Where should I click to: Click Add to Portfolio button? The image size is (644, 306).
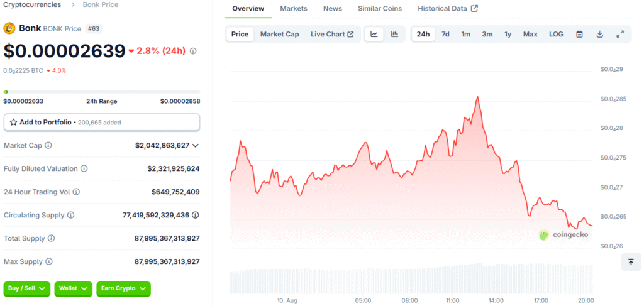(102, 123)
